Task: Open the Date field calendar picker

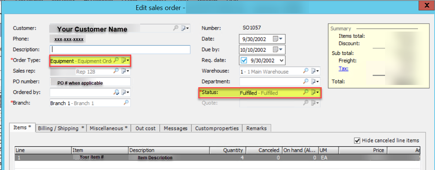Action: click(277, 39)
